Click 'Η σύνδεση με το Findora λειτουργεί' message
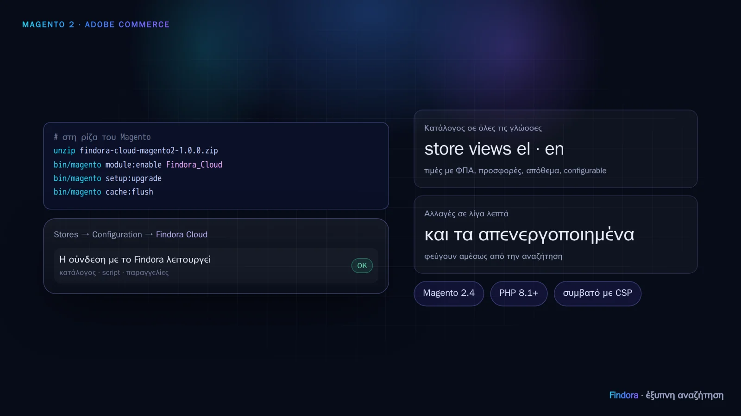 (135, 260)
